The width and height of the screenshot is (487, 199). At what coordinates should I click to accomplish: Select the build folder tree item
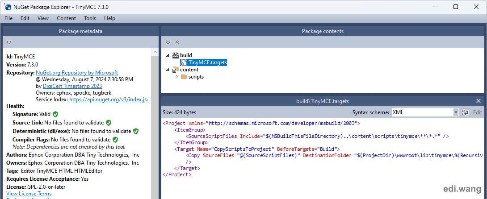point(186,55)
